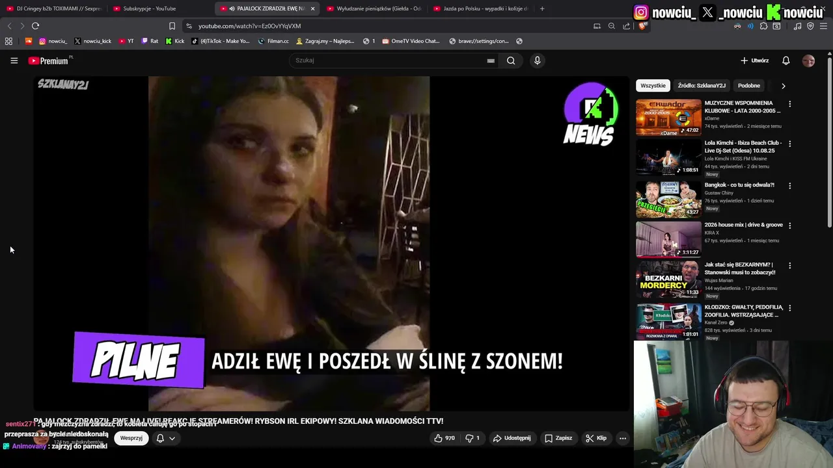Screen dimensions: 833x468
Task: Open BEZKARNI MORDERCY video thumbnail
Action: click(668, 279)
